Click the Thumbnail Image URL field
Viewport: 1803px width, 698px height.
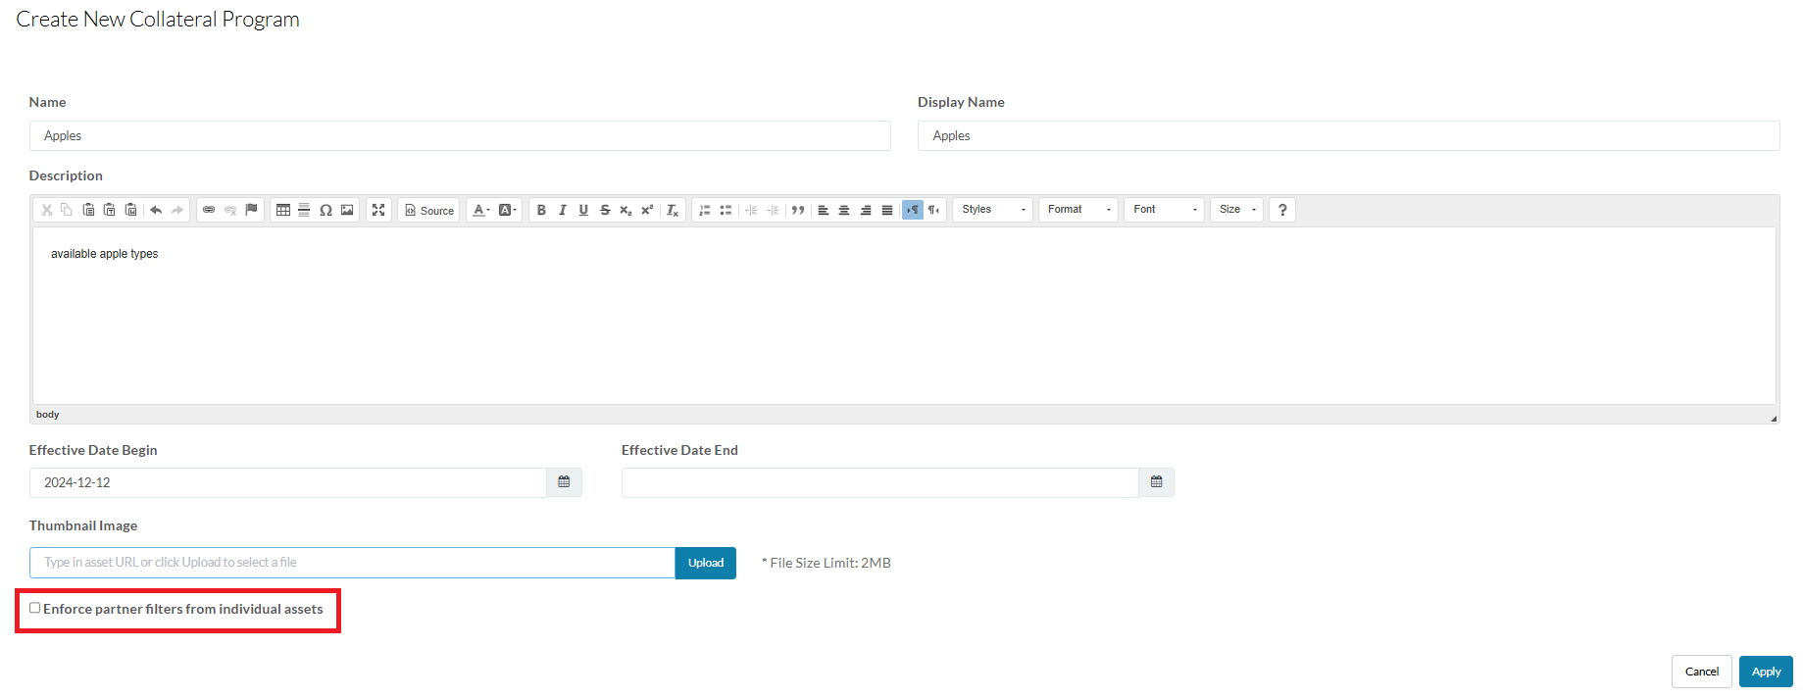352,563
